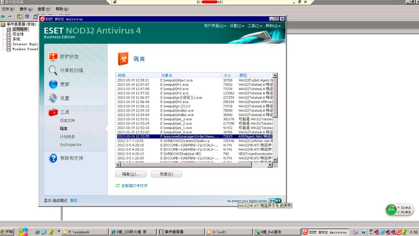Click the 计算机扫描 magnifier icon
The height and width of the screenshot is (236, 419).
tap(53, 70)
